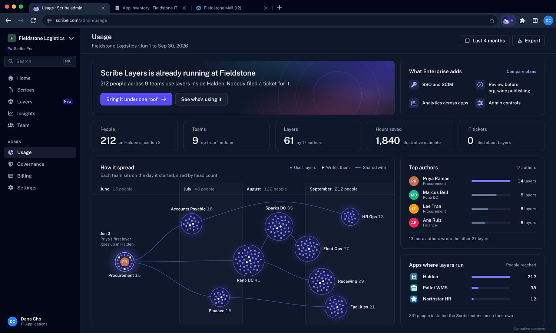Screen dimensions: 556x333
Task: Open the browser extensions puzzle icon
Action: [523, 21]
